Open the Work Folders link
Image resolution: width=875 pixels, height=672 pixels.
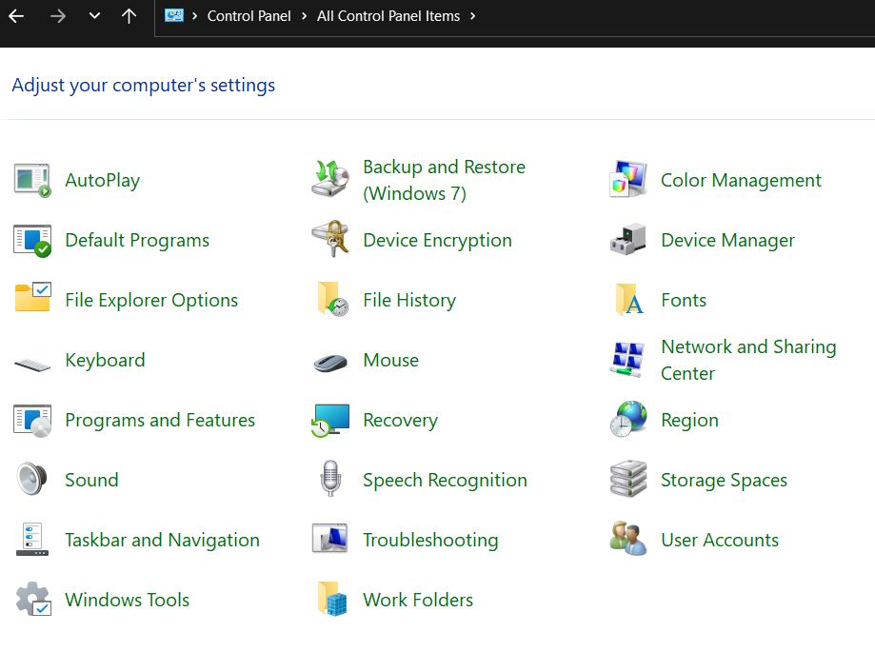click(x=418, y=600)
